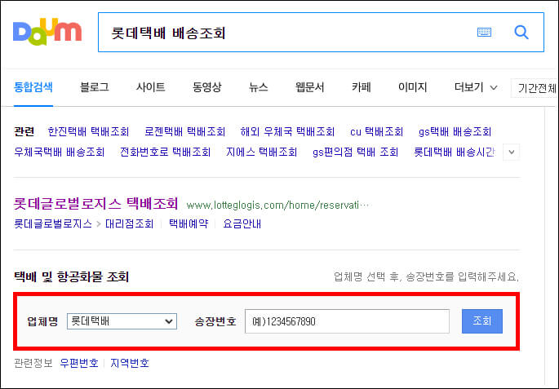Image resolution: width=559 pixels, height=389 pixels.
Task: Expand the 더보기 menu
Action: click(476, 87)
